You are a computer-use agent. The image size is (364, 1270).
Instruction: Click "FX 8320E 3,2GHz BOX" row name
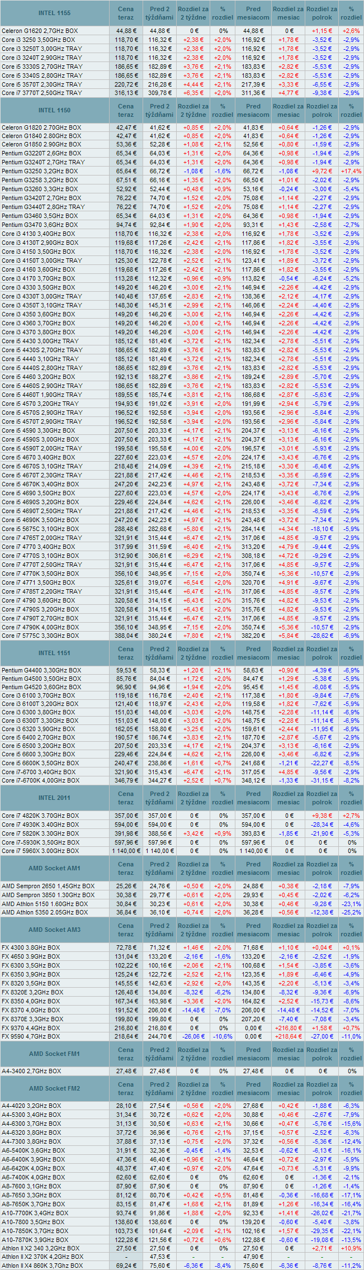pyautogui.click(x=32, y=992)
